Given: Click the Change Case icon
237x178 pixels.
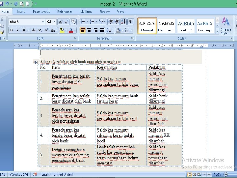Looking at the screenshot, I should click(x=53, y=30).
